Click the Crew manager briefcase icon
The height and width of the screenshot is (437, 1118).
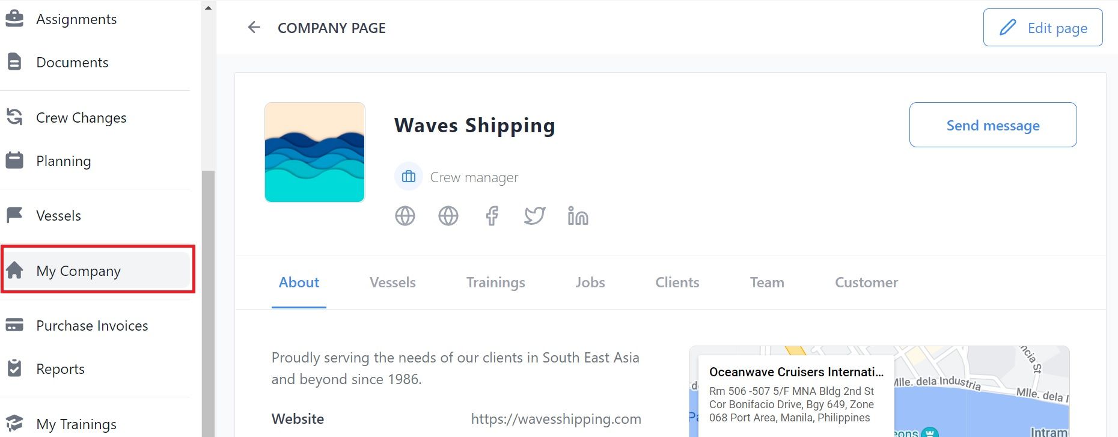coord(409,177)
